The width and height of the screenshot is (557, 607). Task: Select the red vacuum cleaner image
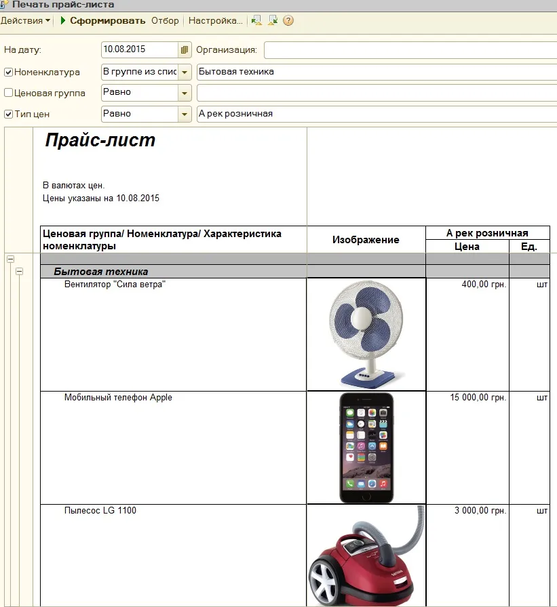click(x=366, y=556)
